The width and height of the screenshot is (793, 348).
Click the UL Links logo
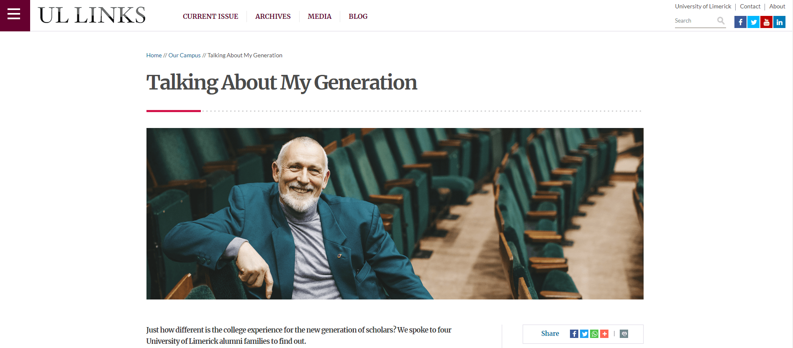(x=92, y=15)
